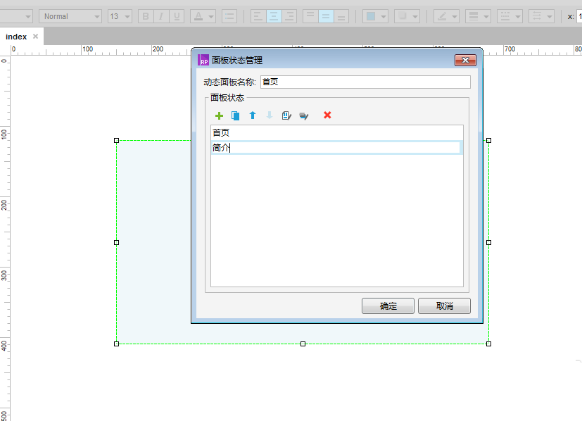Screen dimensions: 582x421
Task: Select the 首页 state in the list
Action: coord(337,132)
